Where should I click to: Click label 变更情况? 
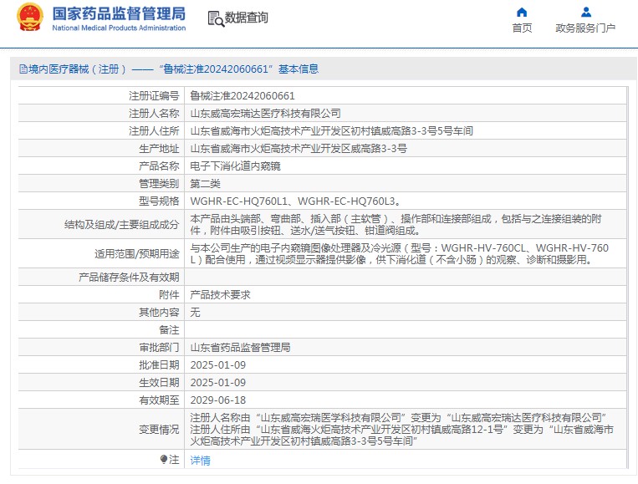pyautogui.click(x=159, y=429)
